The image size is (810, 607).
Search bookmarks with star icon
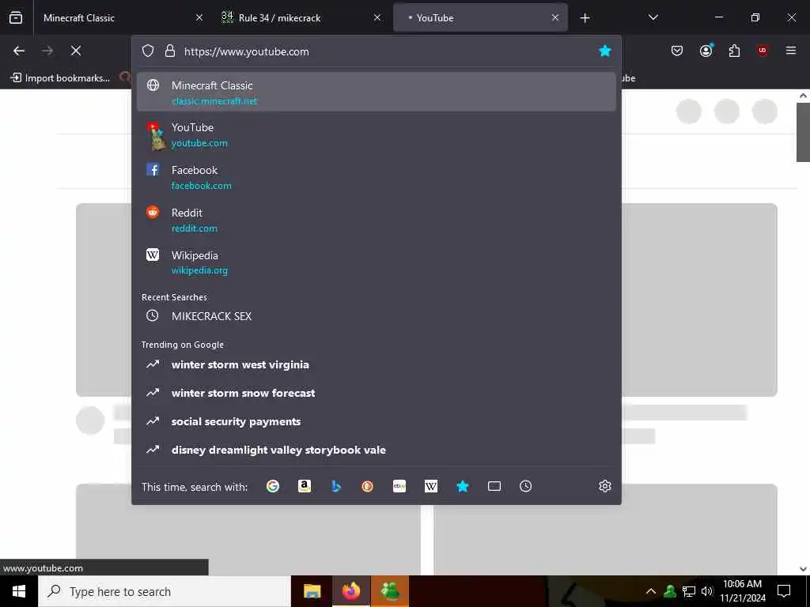pyautogui.click(x=462, y=486)
